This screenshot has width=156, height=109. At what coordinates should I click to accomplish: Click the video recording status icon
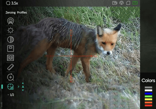click(115, 3)
